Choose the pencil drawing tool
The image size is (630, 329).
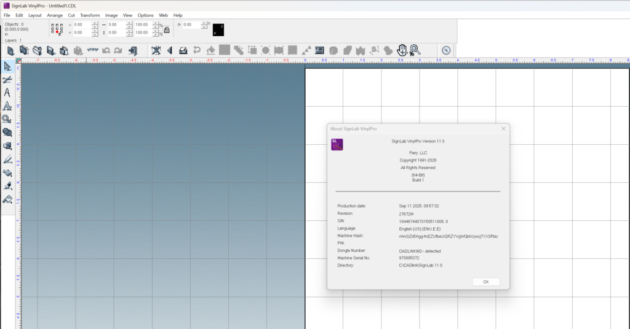7,160
